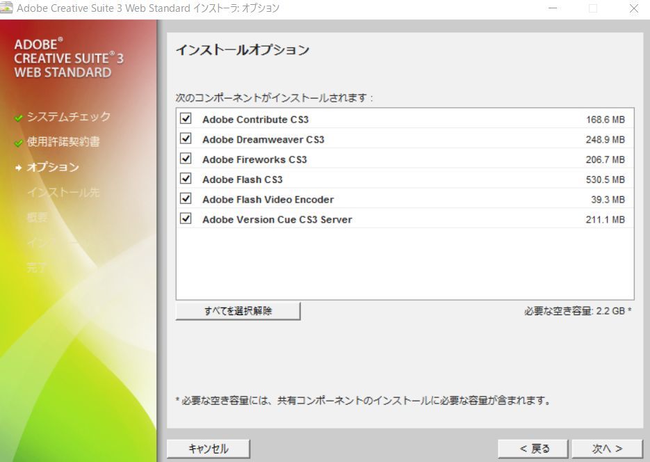Click the インストールオプション heading
650x462 pixels.
point(243,50)
